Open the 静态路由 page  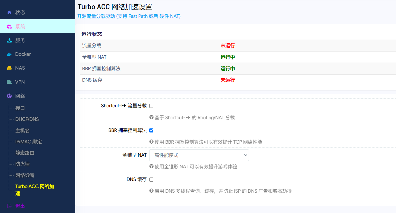click(25, 153)
